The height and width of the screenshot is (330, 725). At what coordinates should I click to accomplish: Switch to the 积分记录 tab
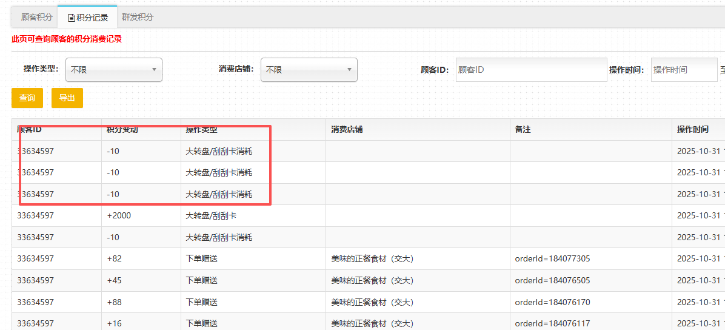[88, 18]
